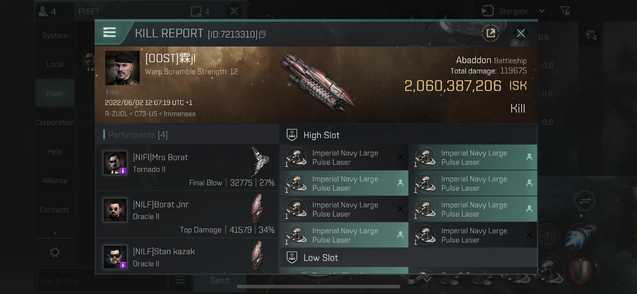Image resolution: width=637 pixels, height=294 pixels.
Task: Switch to the Corporation chat tab
Action: click(x=55, y=123)
